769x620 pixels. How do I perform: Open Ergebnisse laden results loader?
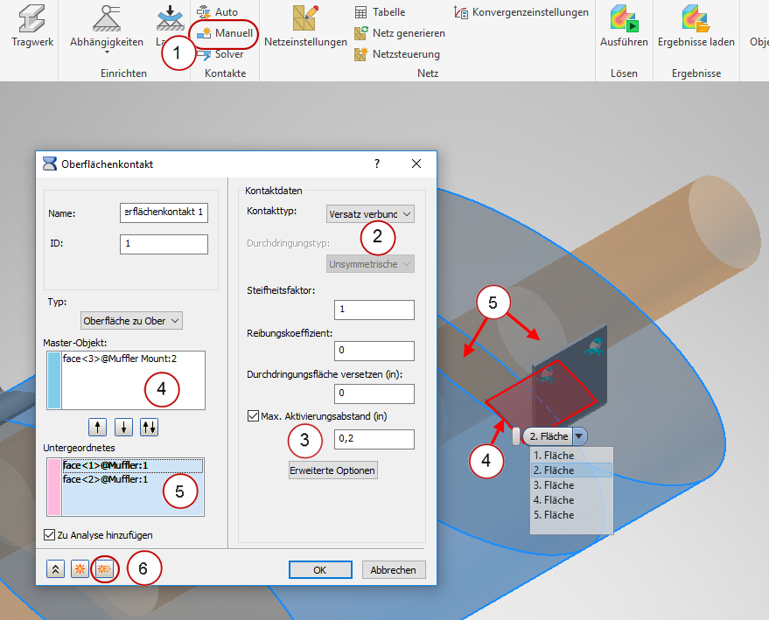696,25
